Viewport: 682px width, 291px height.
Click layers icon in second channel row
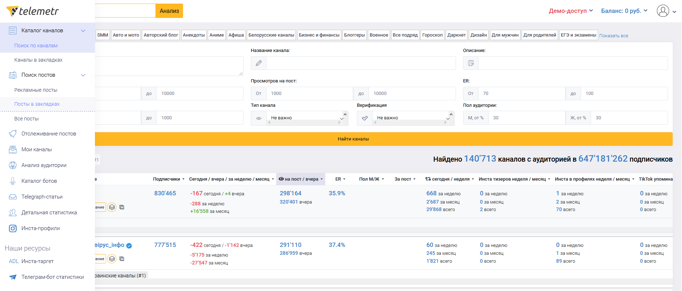[x=112, y=259]
